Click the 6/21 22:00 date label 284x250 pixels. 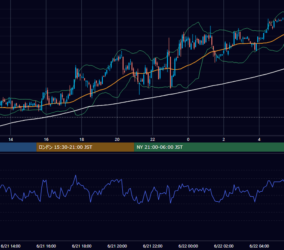pos(153,246)
